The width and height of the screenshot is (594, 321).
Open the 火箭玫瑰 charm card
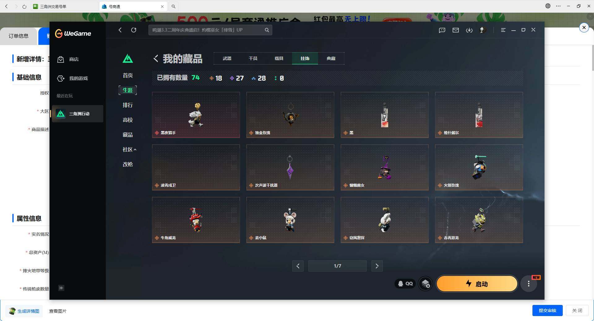tap(479, 167)
